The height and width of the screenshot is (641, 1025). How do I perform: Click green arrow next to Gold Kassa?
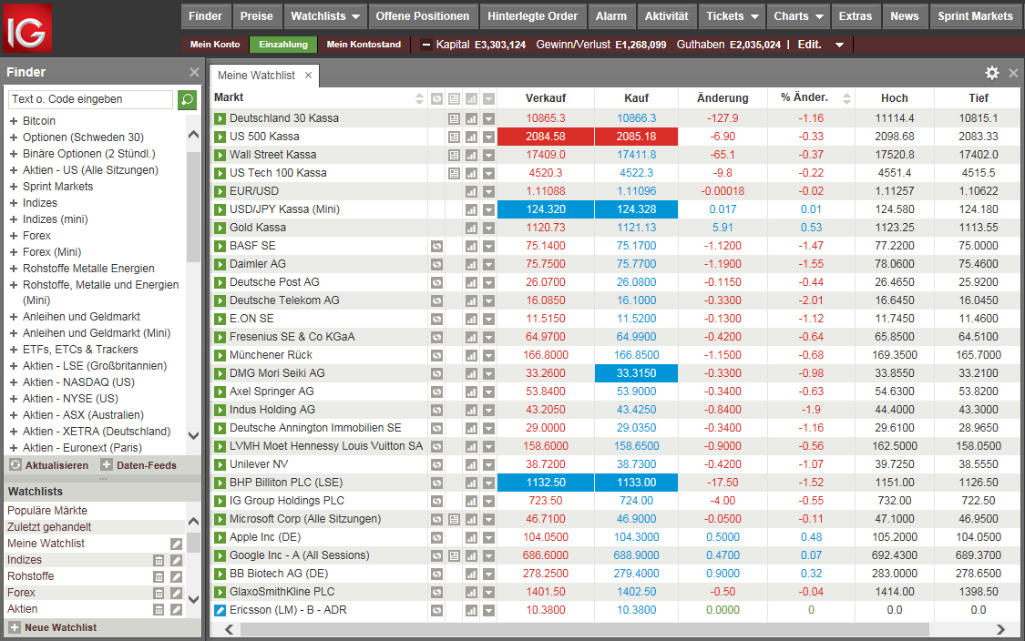pos(220,228)
